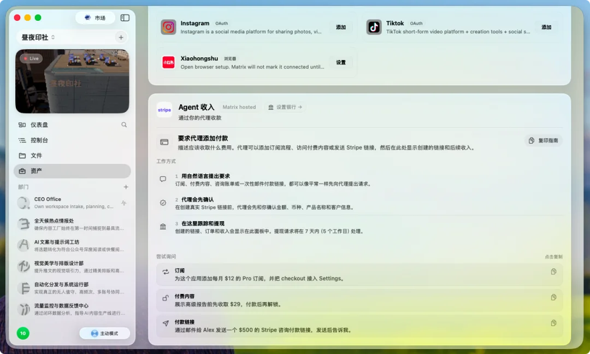Open the 自动化分发与系统运行部 department
The width and height of the screenshot is (590, 354).
[x=72, y=288]
